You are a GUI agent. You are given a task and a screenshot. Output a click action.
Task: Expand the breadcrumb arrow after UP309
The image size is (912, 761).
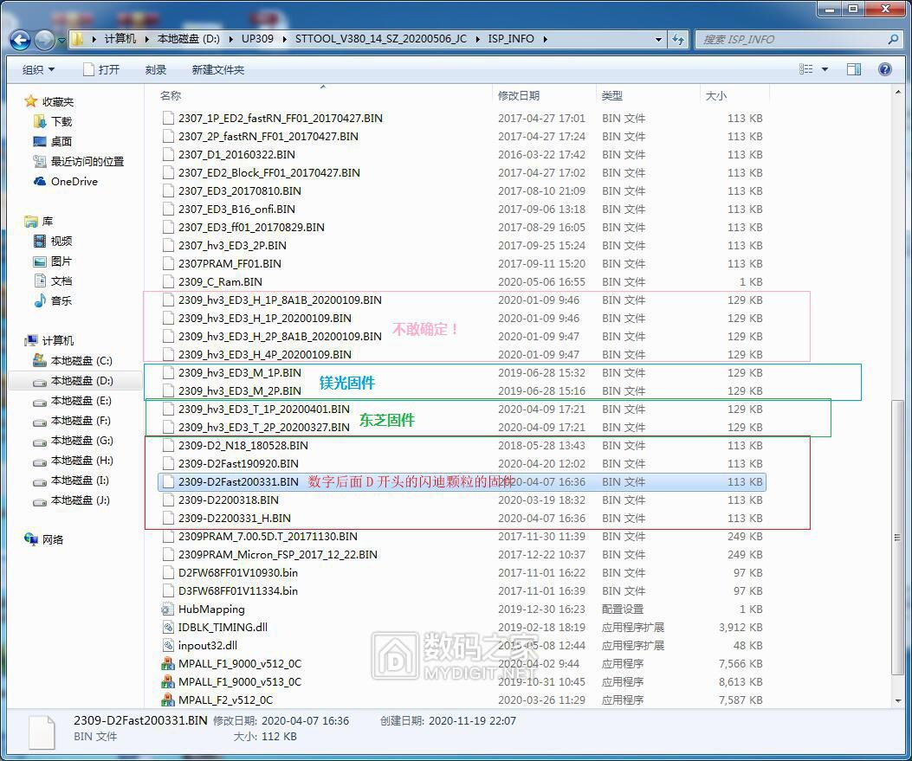[284, 40]
